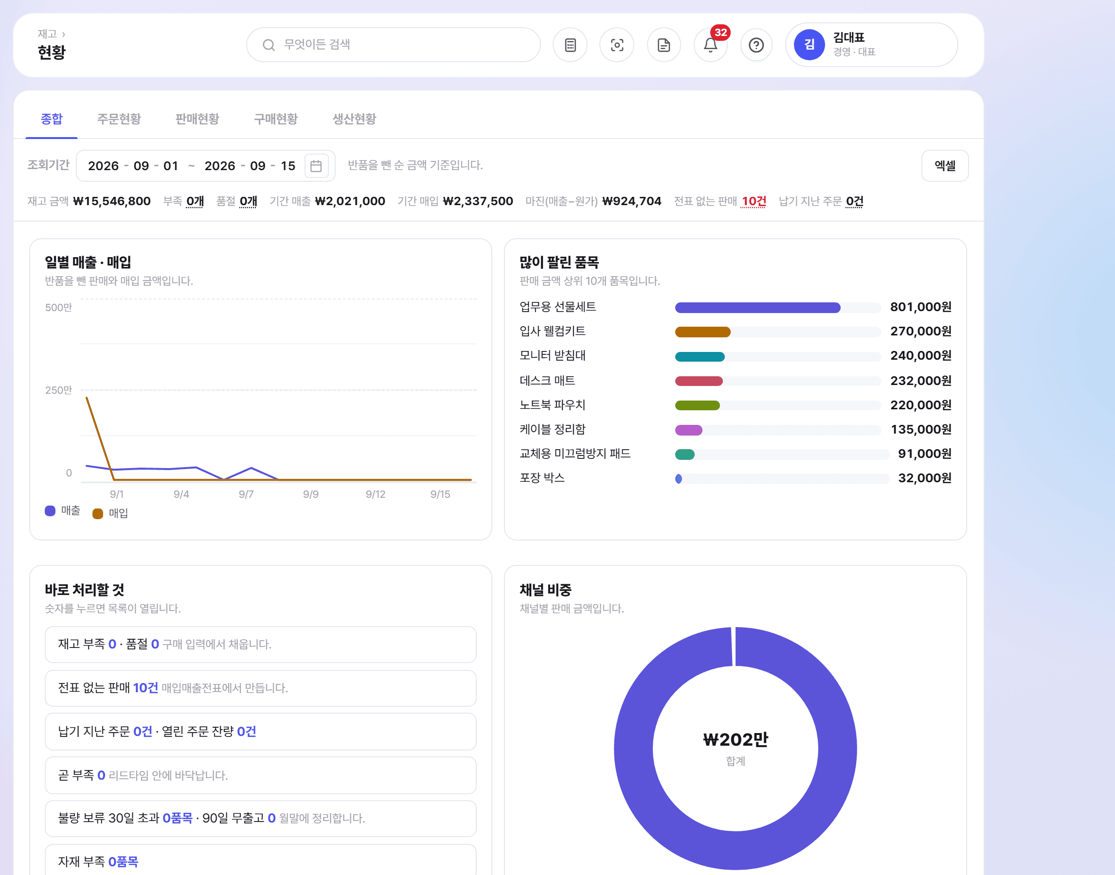Screen dimensions: 1115x875
Task: Click the search magnifier icon
Action: pos(268,45)
